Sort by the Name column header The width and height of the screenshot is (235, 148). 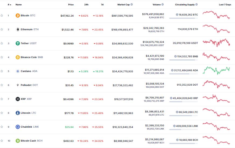19,5
